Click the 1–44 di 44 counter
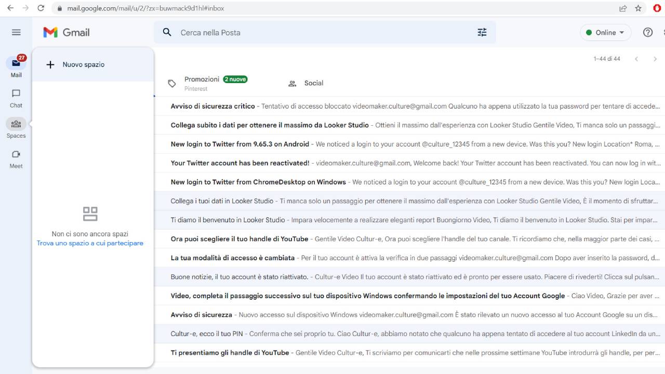Viewport: 665px width, 374px height. pos(607,59)
